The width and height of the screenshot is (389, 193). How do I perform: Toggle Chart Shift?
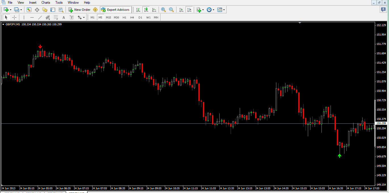point(189,10)
